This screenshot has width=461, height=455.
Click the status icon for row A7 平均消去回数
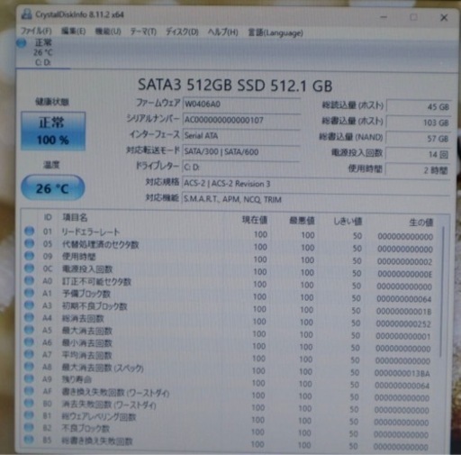point(29,354)
